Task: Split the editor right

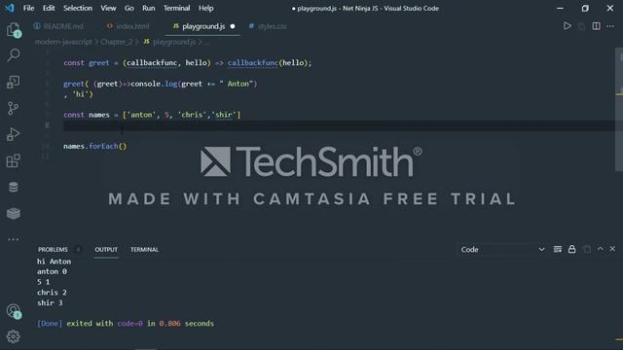Action: click(x=596, y=26)
